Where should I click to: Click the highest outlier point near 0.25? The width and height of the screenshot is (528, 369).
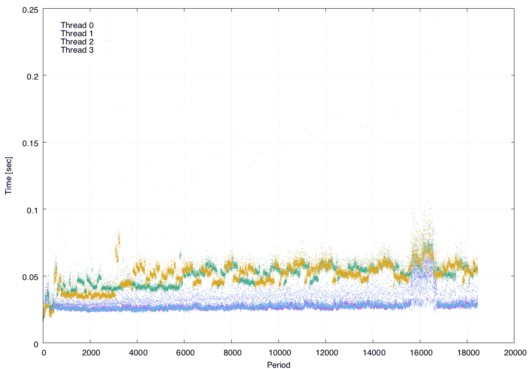(x=433, y=17)
